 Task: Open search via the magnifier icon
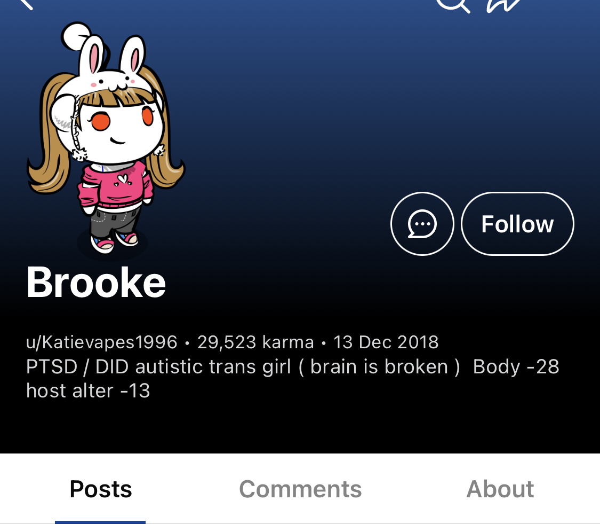point(453,5)
